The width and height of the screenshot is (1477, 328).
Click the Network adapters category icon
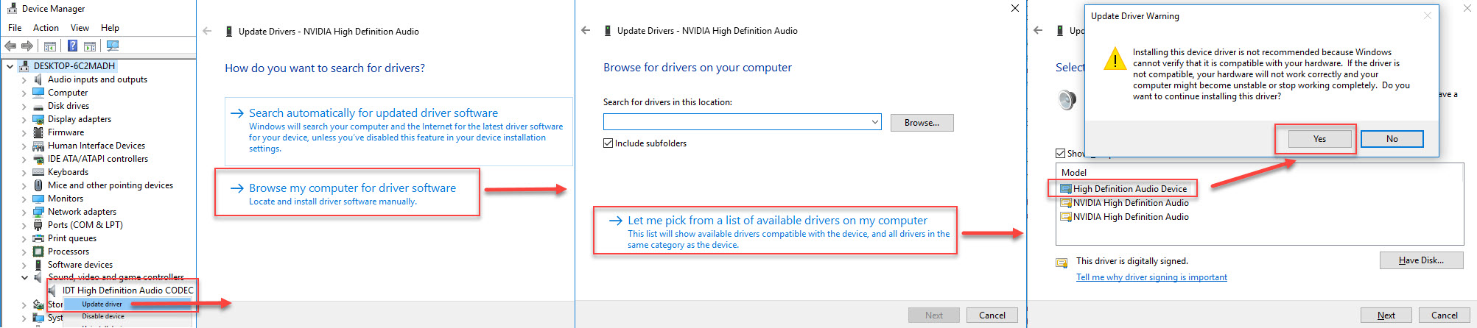click(x=38, y=212)
